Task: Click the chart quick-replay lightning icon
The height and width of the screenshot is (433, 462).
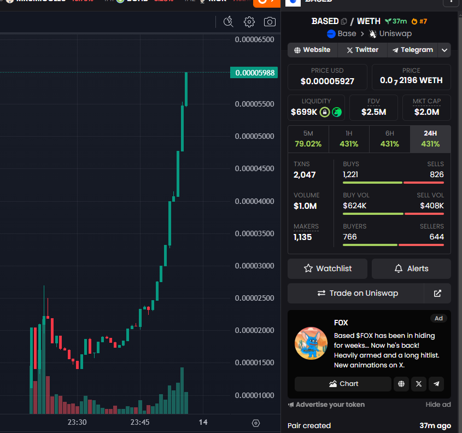Action: tap(229, 22)
